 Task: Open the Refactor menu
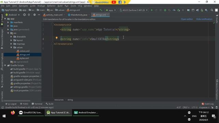tap(51, 6)
